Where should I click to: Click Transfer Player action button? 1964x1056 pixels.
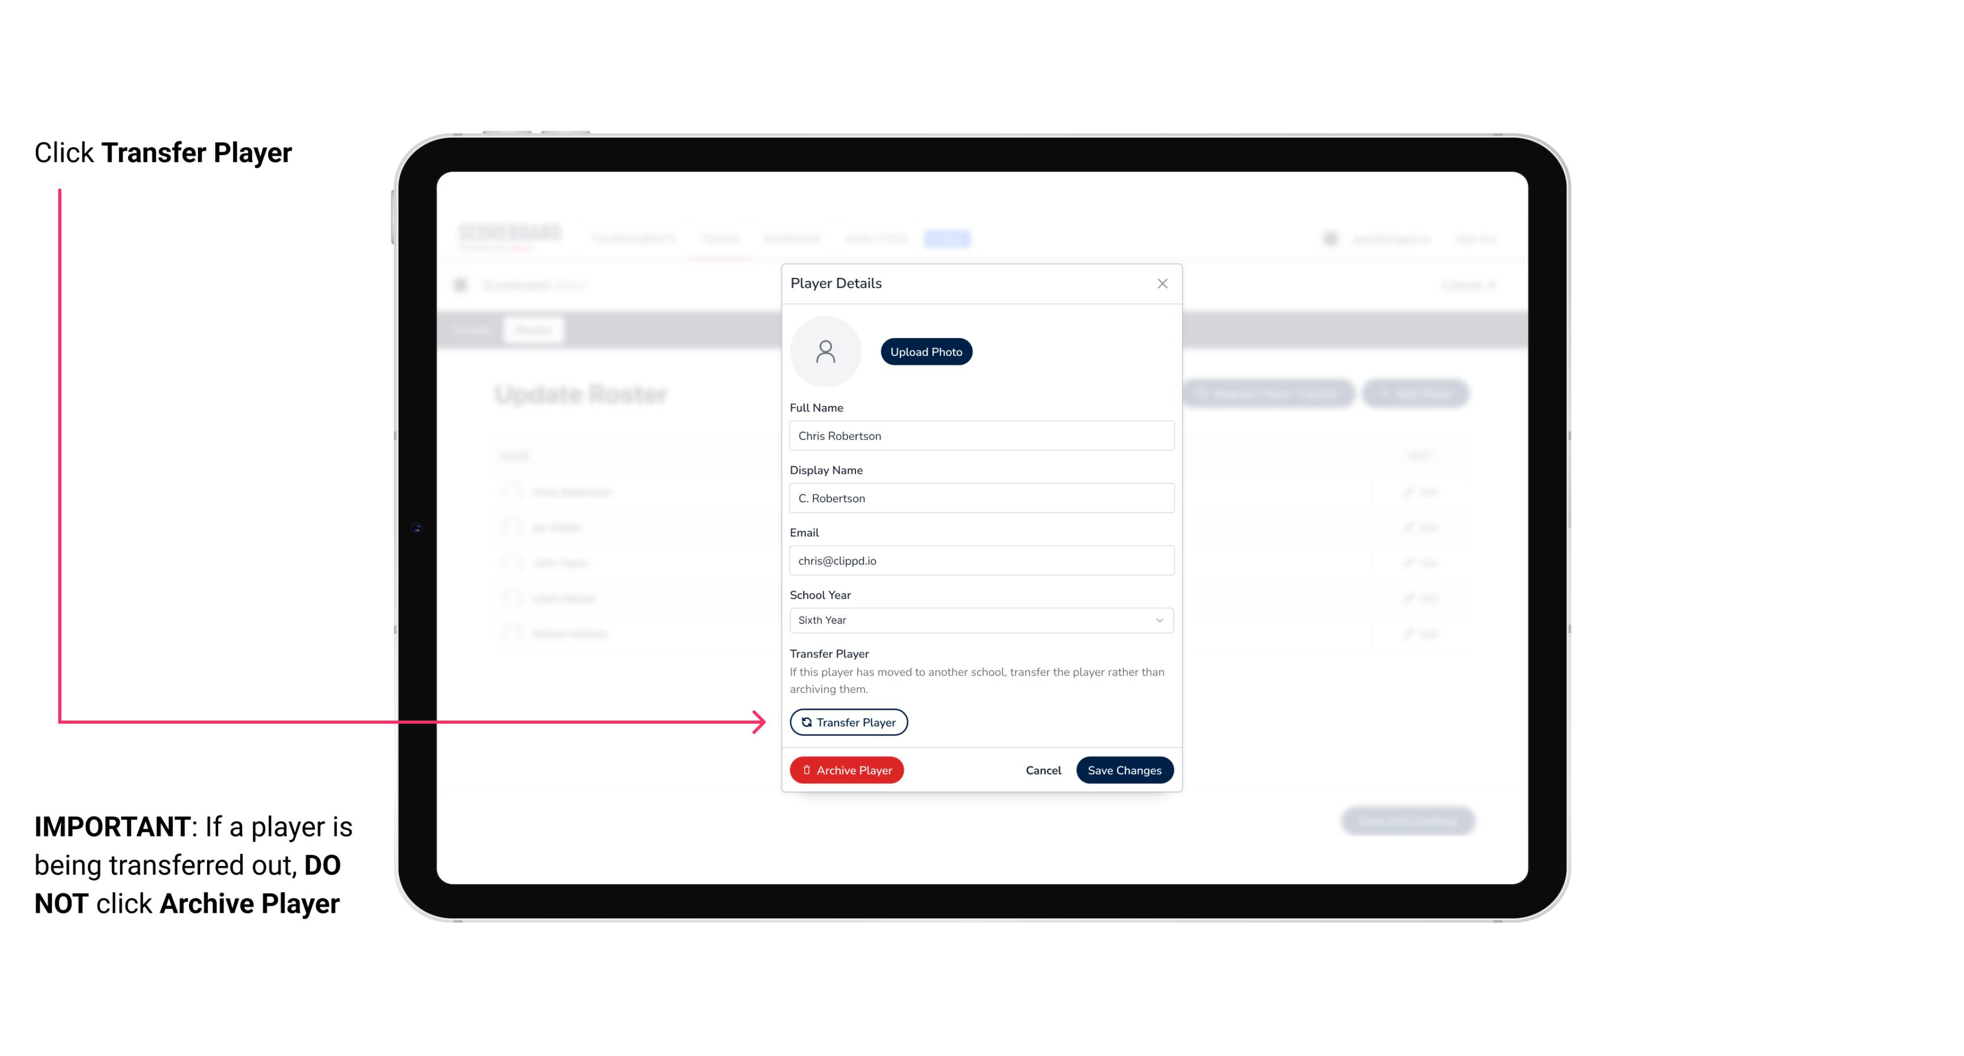point(847,721)
